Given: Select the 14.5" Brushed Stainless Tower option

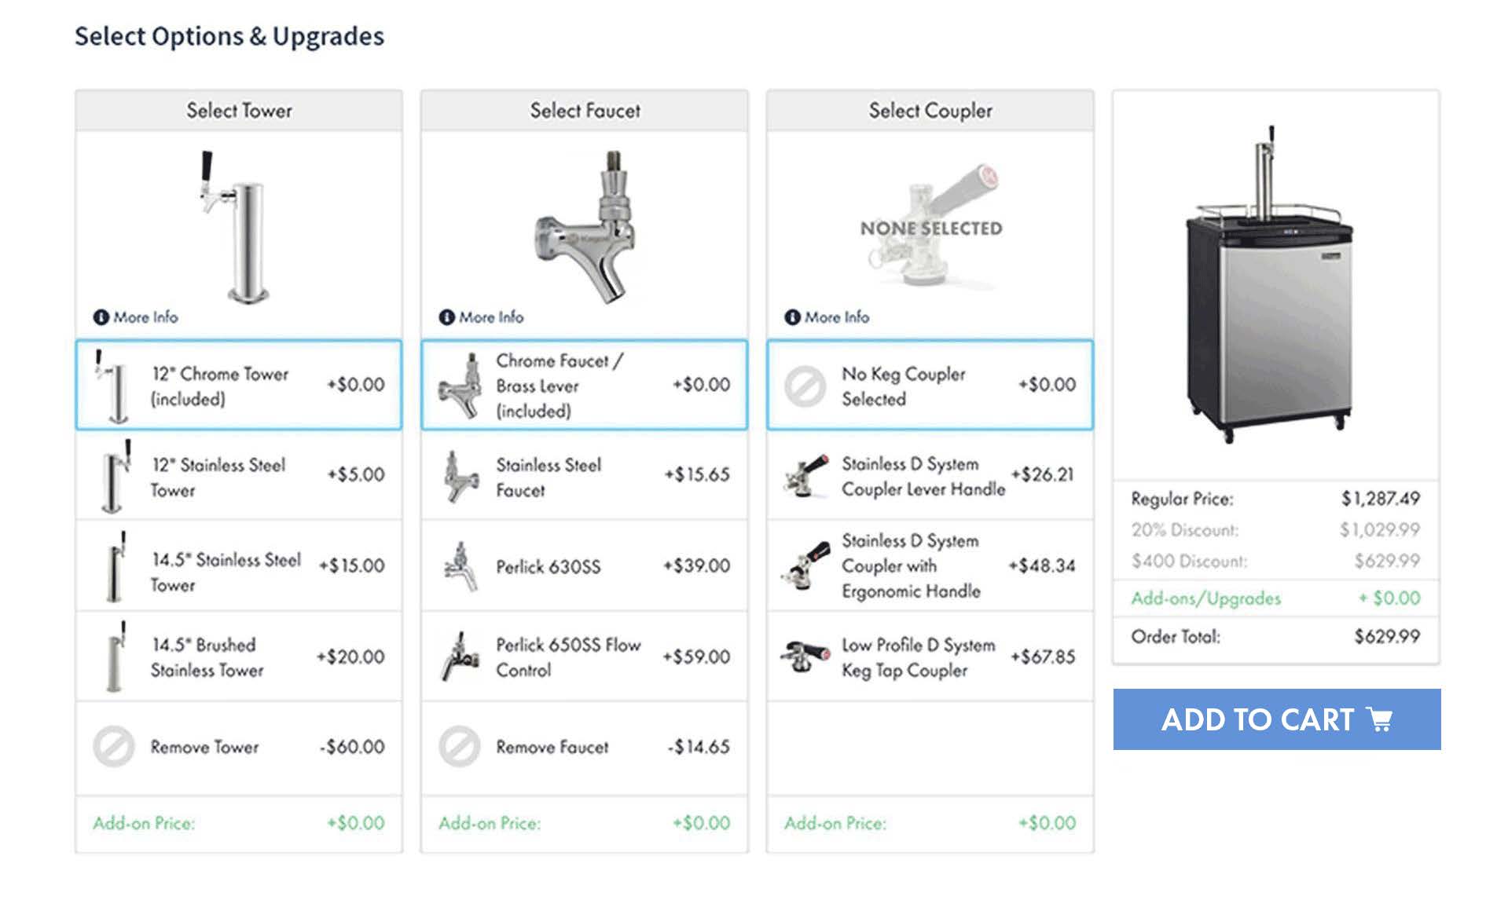Looking at the screenshot, I should click(238, 656).
